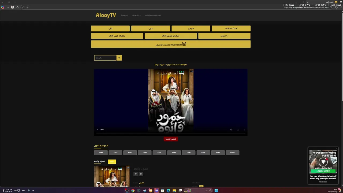Mute the video player volume
The height and width of the screenshot is (193, 343).
coord(231,129)
